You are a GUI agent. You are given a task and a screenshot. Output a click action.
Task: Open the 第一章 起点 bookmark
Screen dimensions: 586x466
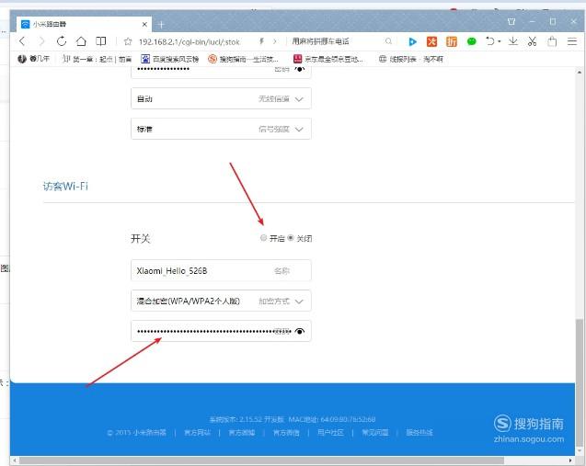98,59
